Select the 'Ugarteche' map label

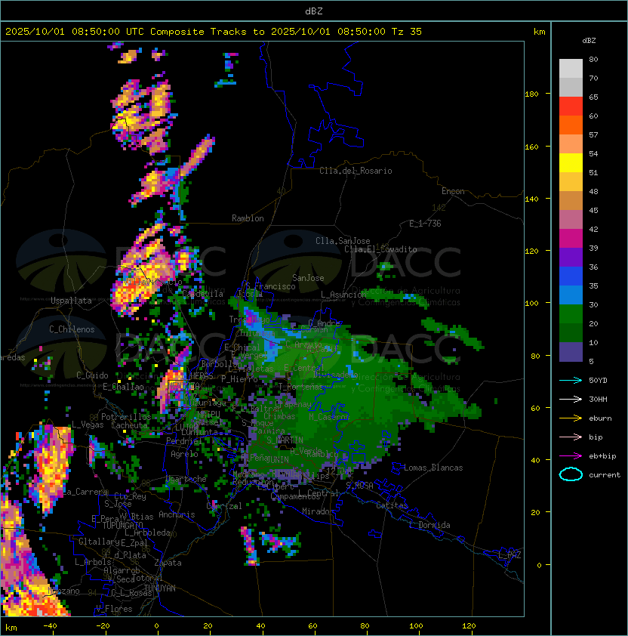point(186,479)
